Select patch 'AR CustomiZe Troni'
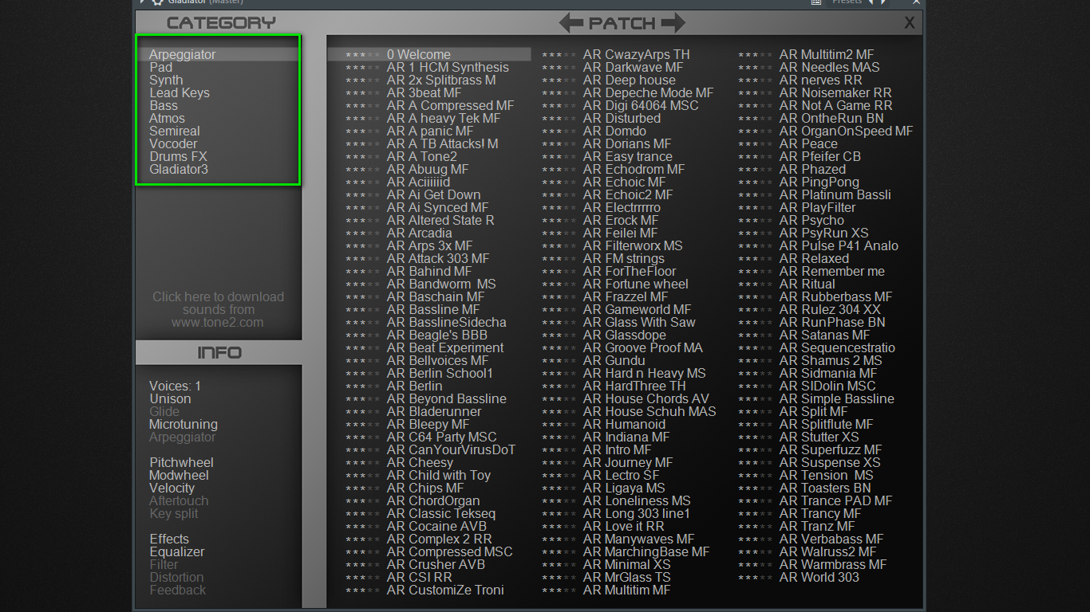Image resolution: width=1090 pixels, height=612 pixels. 445,590
